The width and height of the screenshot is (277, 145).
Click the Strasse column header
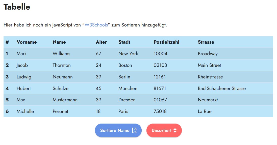pyautogui.click(x=206, y=42)
